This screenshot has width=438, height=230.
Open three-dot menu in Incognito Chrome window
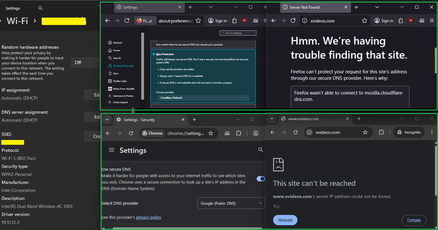(x=432, y=132)
